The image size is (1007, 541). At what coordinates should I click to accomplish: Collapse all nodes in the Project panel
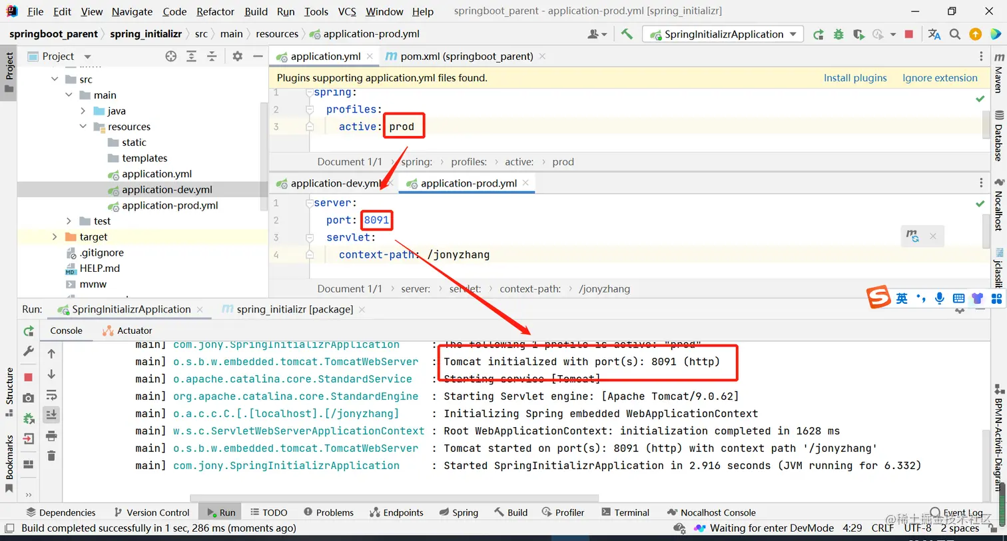click(x=212, y=57)
